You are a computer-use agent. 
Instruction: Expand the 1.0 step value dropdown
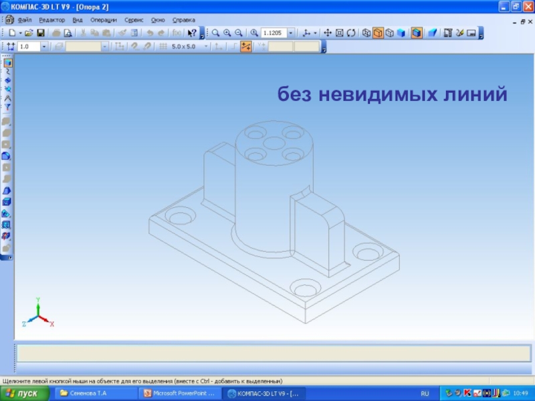(44, 47)
